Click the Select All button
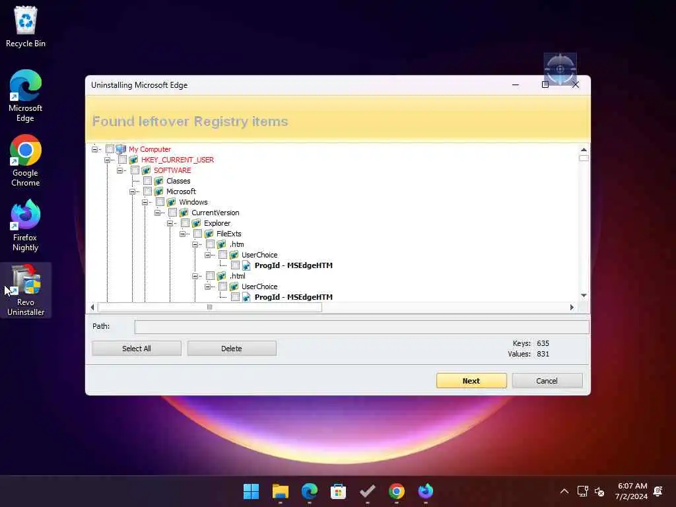The height and width of the screenshot is (507, 676). [x=137, y=349]
